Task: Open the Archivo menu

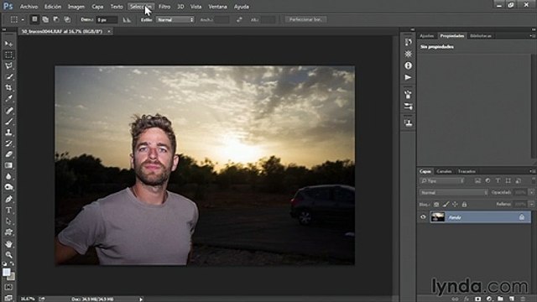Action: click(29, 7)
